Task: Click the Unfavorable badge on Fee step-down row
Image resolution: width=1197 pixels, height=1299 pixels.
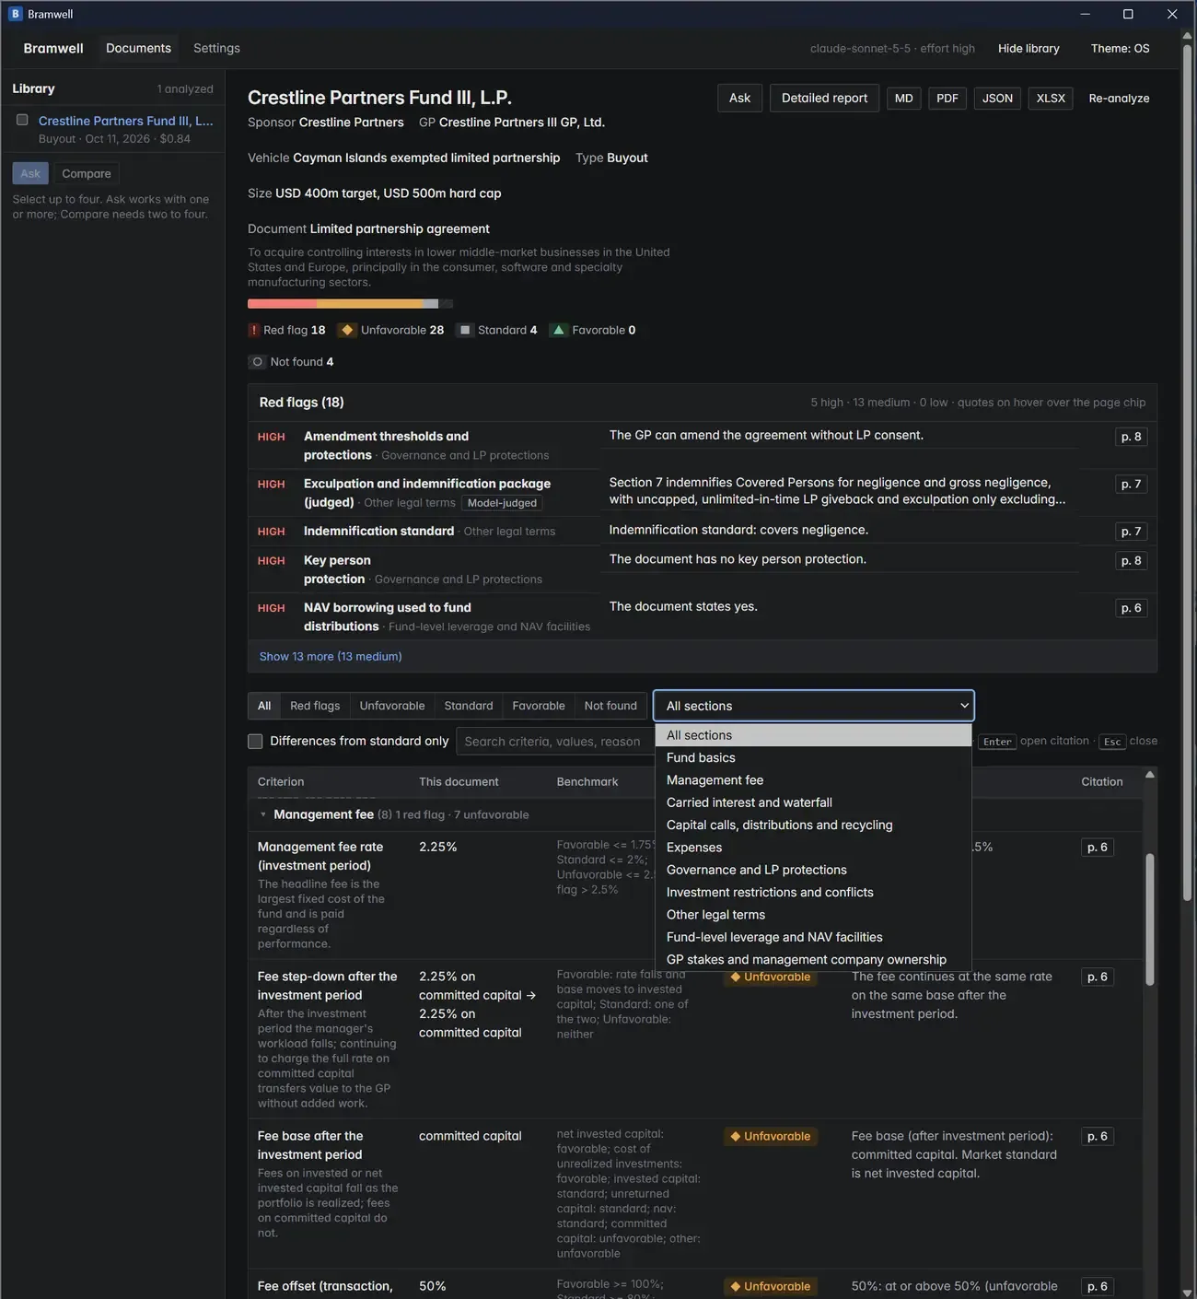Action: click(x=771, y=977)
